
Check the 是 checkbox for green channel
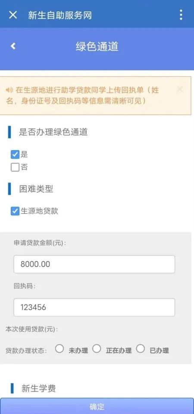pos(15,154)
